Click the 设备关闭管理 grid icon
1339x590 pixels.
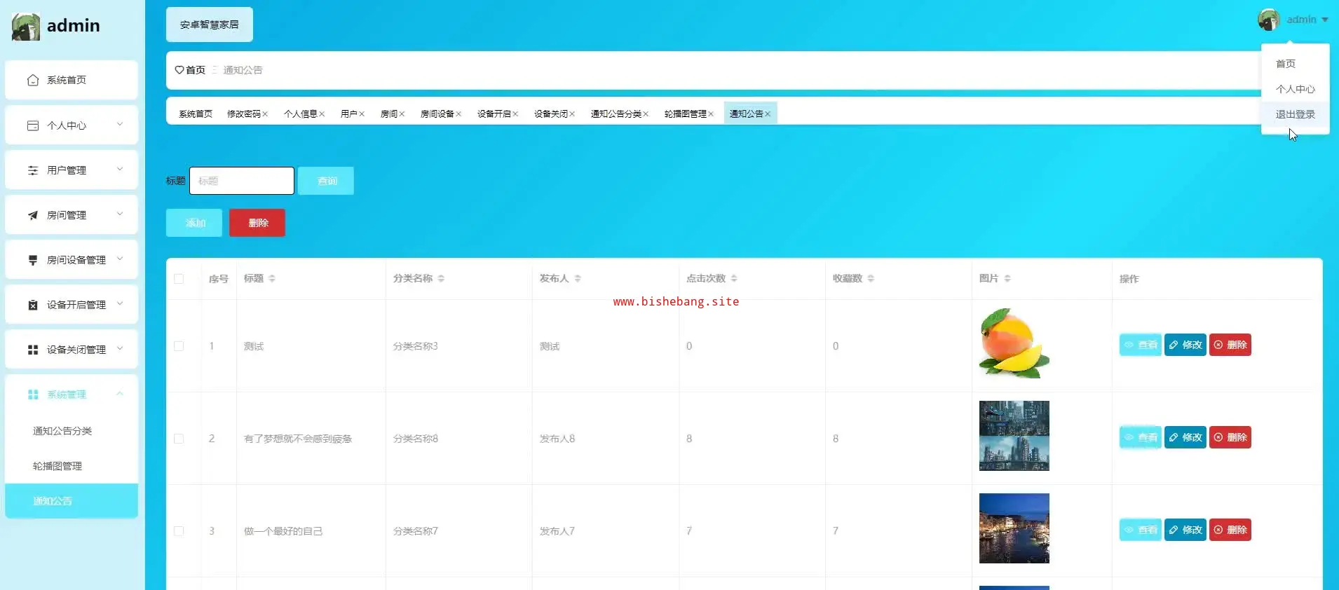tap(33, 350)
